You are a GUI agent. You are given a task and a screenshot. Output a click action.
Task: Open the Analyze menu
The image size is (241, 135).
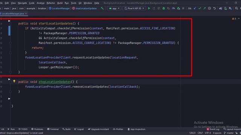(x=41, y=3)
